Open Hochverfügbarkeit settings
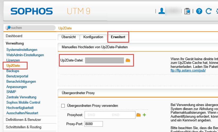The width and height of the screenshot is (218, 132). click(x=20, y=108)
